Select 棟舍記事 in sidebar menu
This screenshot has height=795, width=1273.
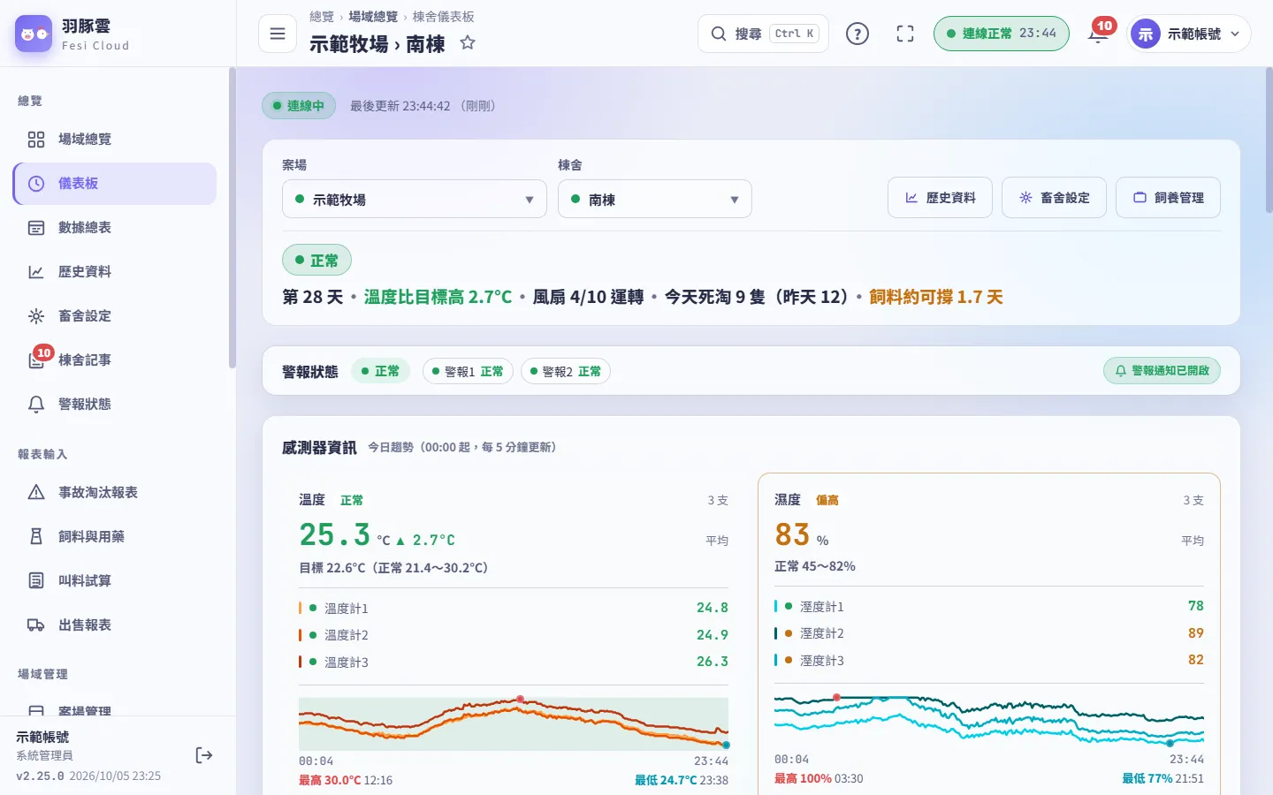tap(115, 360)
